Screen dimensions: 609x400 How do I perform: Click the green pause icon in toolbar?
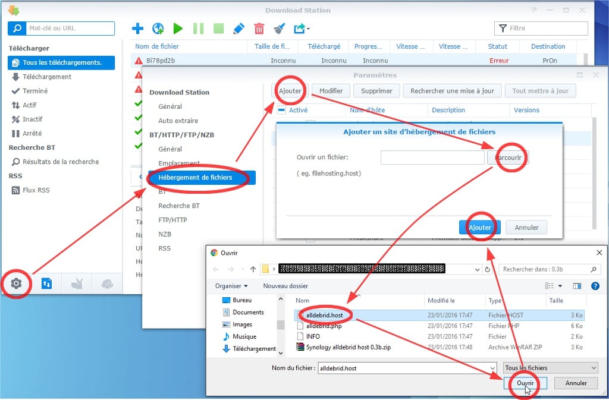click(199, 29)
